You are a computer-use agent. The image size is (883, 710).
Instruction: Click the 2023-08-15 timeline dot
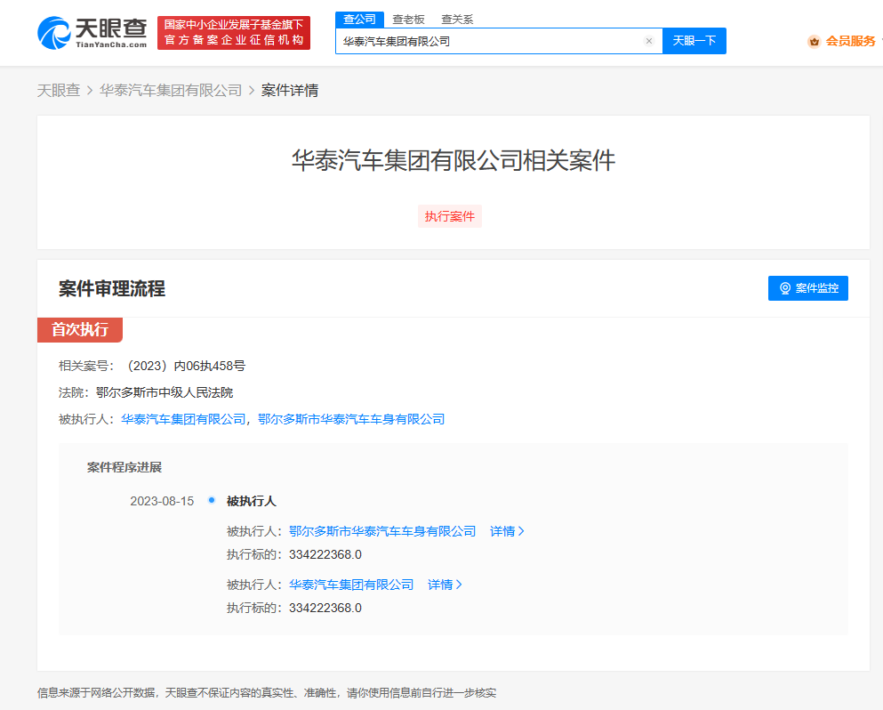211,500
